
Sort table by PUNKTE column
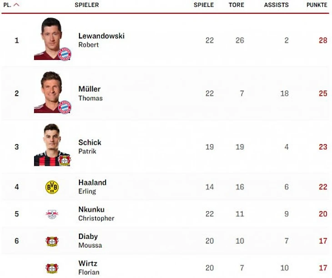coord(317,5)
